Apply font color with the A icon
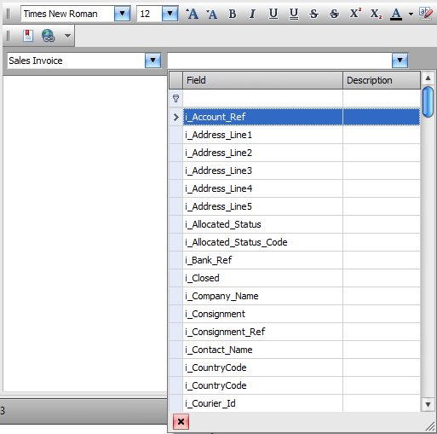The image size is (437, 434). 396,14
